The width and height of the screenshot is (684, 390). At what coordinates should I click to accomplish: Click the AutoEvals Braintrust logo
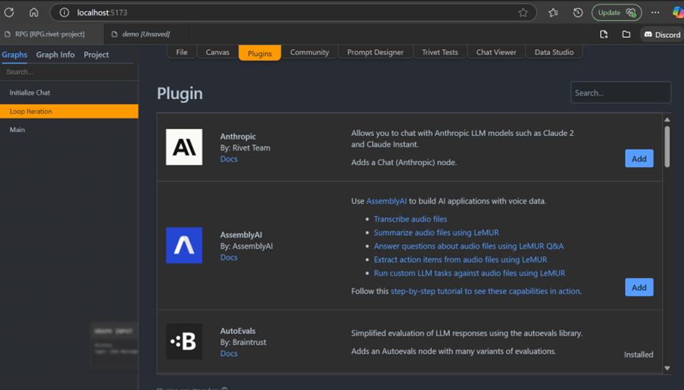(184, 342)
